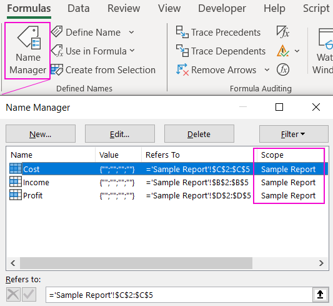The height and width of the screenshot is (306, 333).
Task: Click the Remove Arrows icon
Action: point(182,69)
